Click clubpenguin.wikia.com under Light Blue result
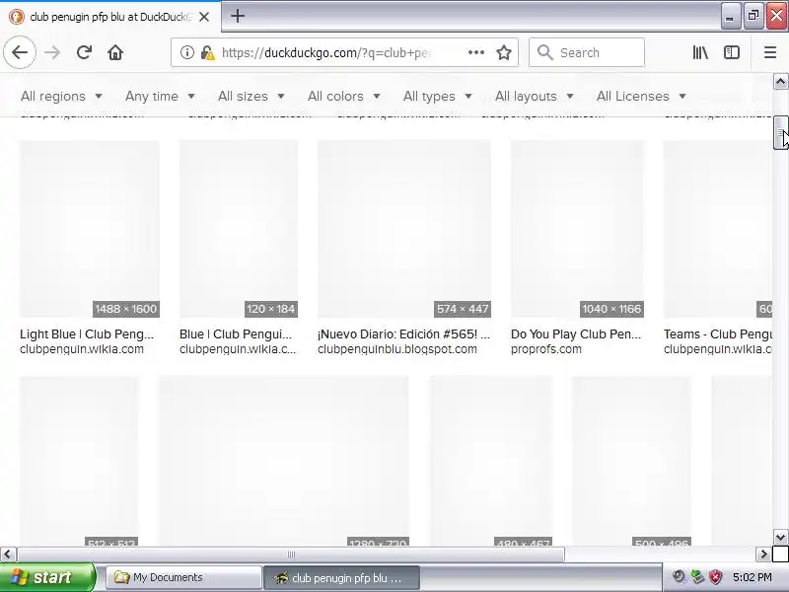 82,349
